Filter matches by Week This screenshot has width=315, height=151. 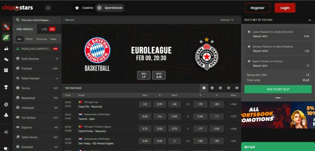[x=53, y=39]
